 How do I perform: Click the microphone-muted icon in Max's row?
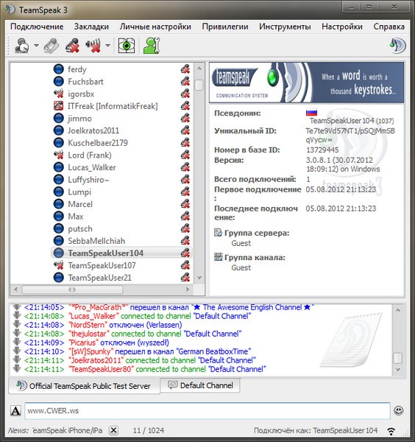[185, 217]
